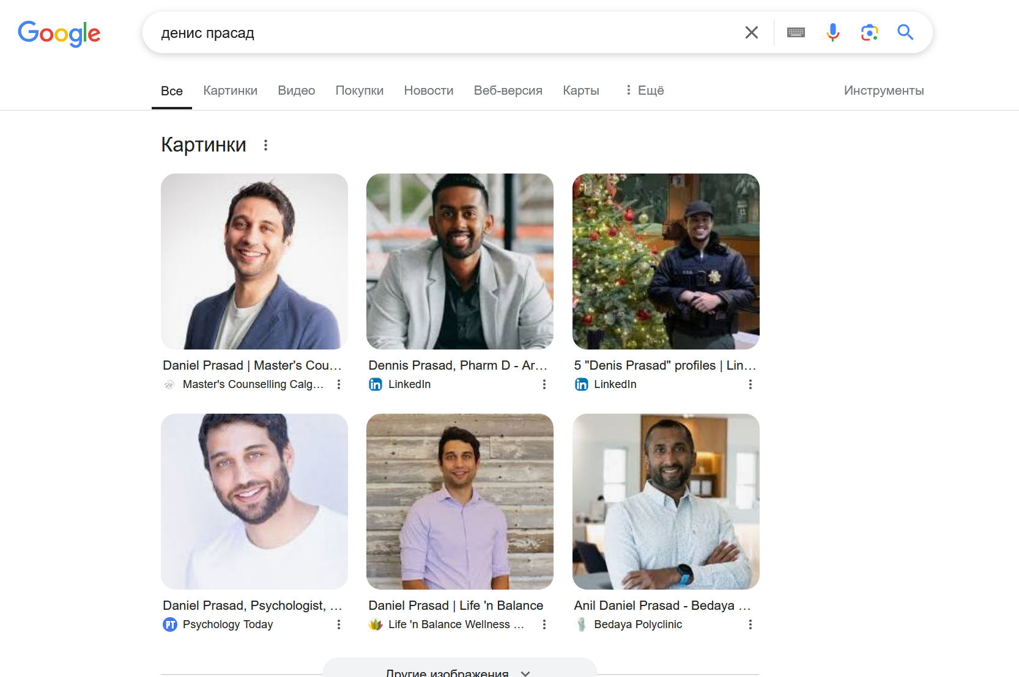Open Life 'n Balance Daniel Prasad photo
The height and width of the screenshot is (677, 1019).
point(460,502)
